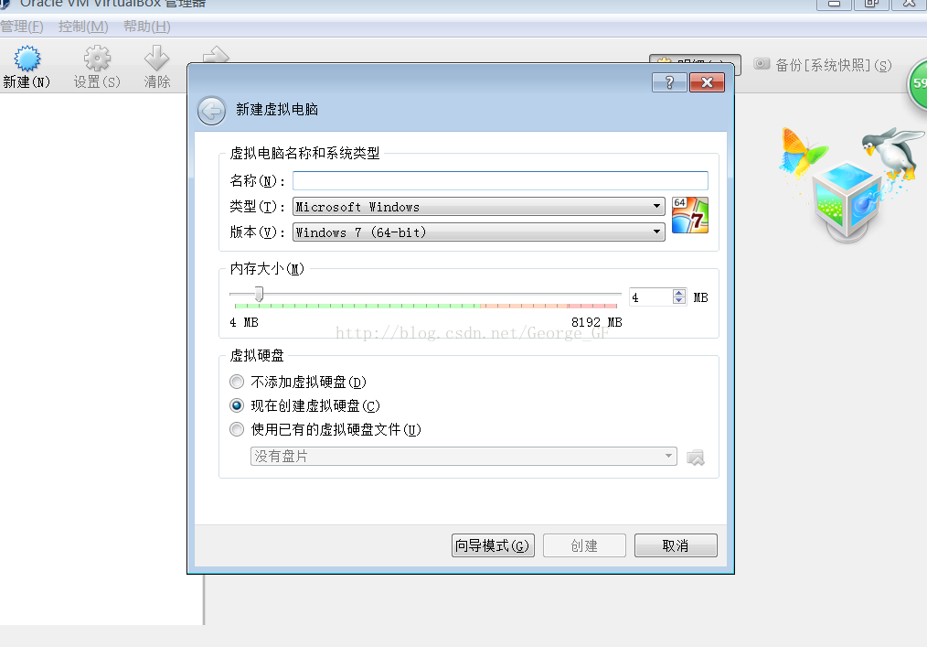This screenshot has height=647, width=927.
Task: Close the New Virtual Machine dialog
Action: (x=707, y=82)
